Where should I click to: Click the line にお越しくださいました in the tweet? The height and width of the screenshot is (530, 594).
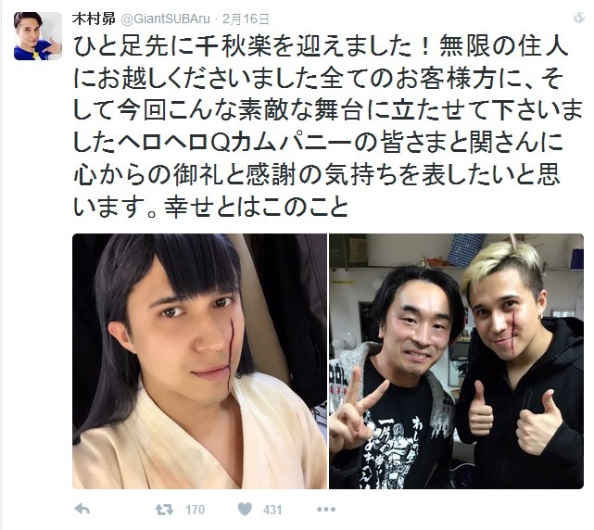click(318, 79)
